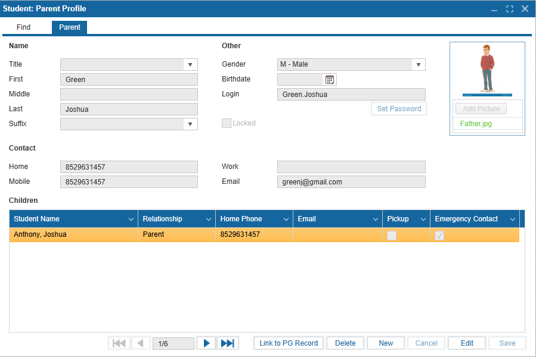
Task: Expand the Title dropdown
Action: (x=190, y=65)
